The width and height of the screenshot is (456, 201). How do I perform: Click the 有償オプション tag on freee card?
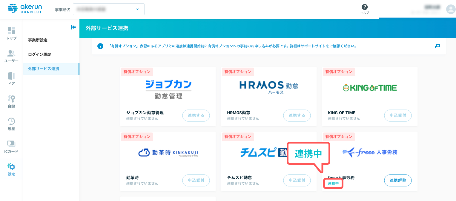click(339, 137)
